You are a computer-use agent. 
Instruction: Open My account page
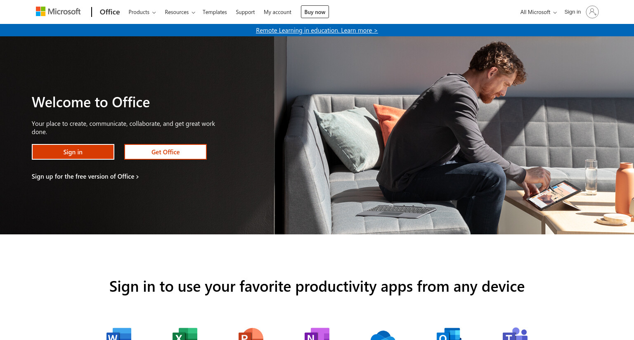277,12
